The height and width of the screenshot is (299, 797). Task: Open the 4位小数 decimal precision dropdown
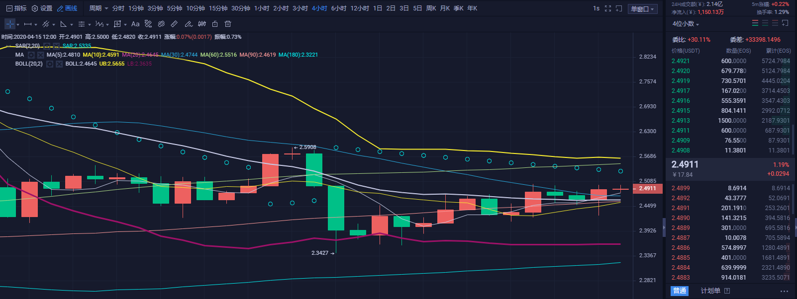pos(686,24)
